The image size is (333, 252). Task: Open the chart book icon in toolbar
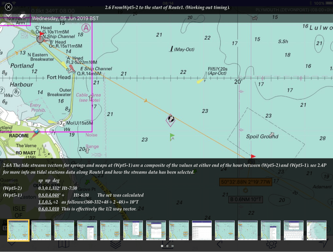(x=63, y=244)
